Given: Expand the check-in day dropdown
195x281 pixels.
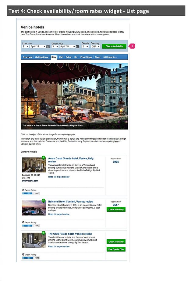Looking at the screenshot, I should (25, 47).
